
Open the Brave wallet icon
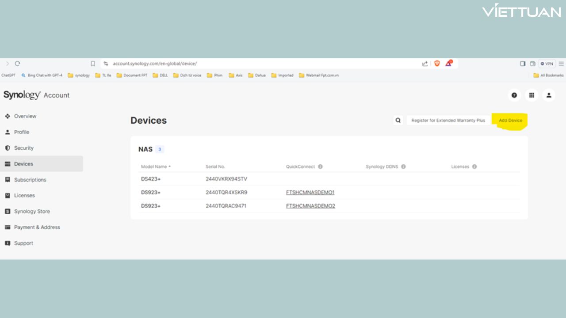point(533,64)
